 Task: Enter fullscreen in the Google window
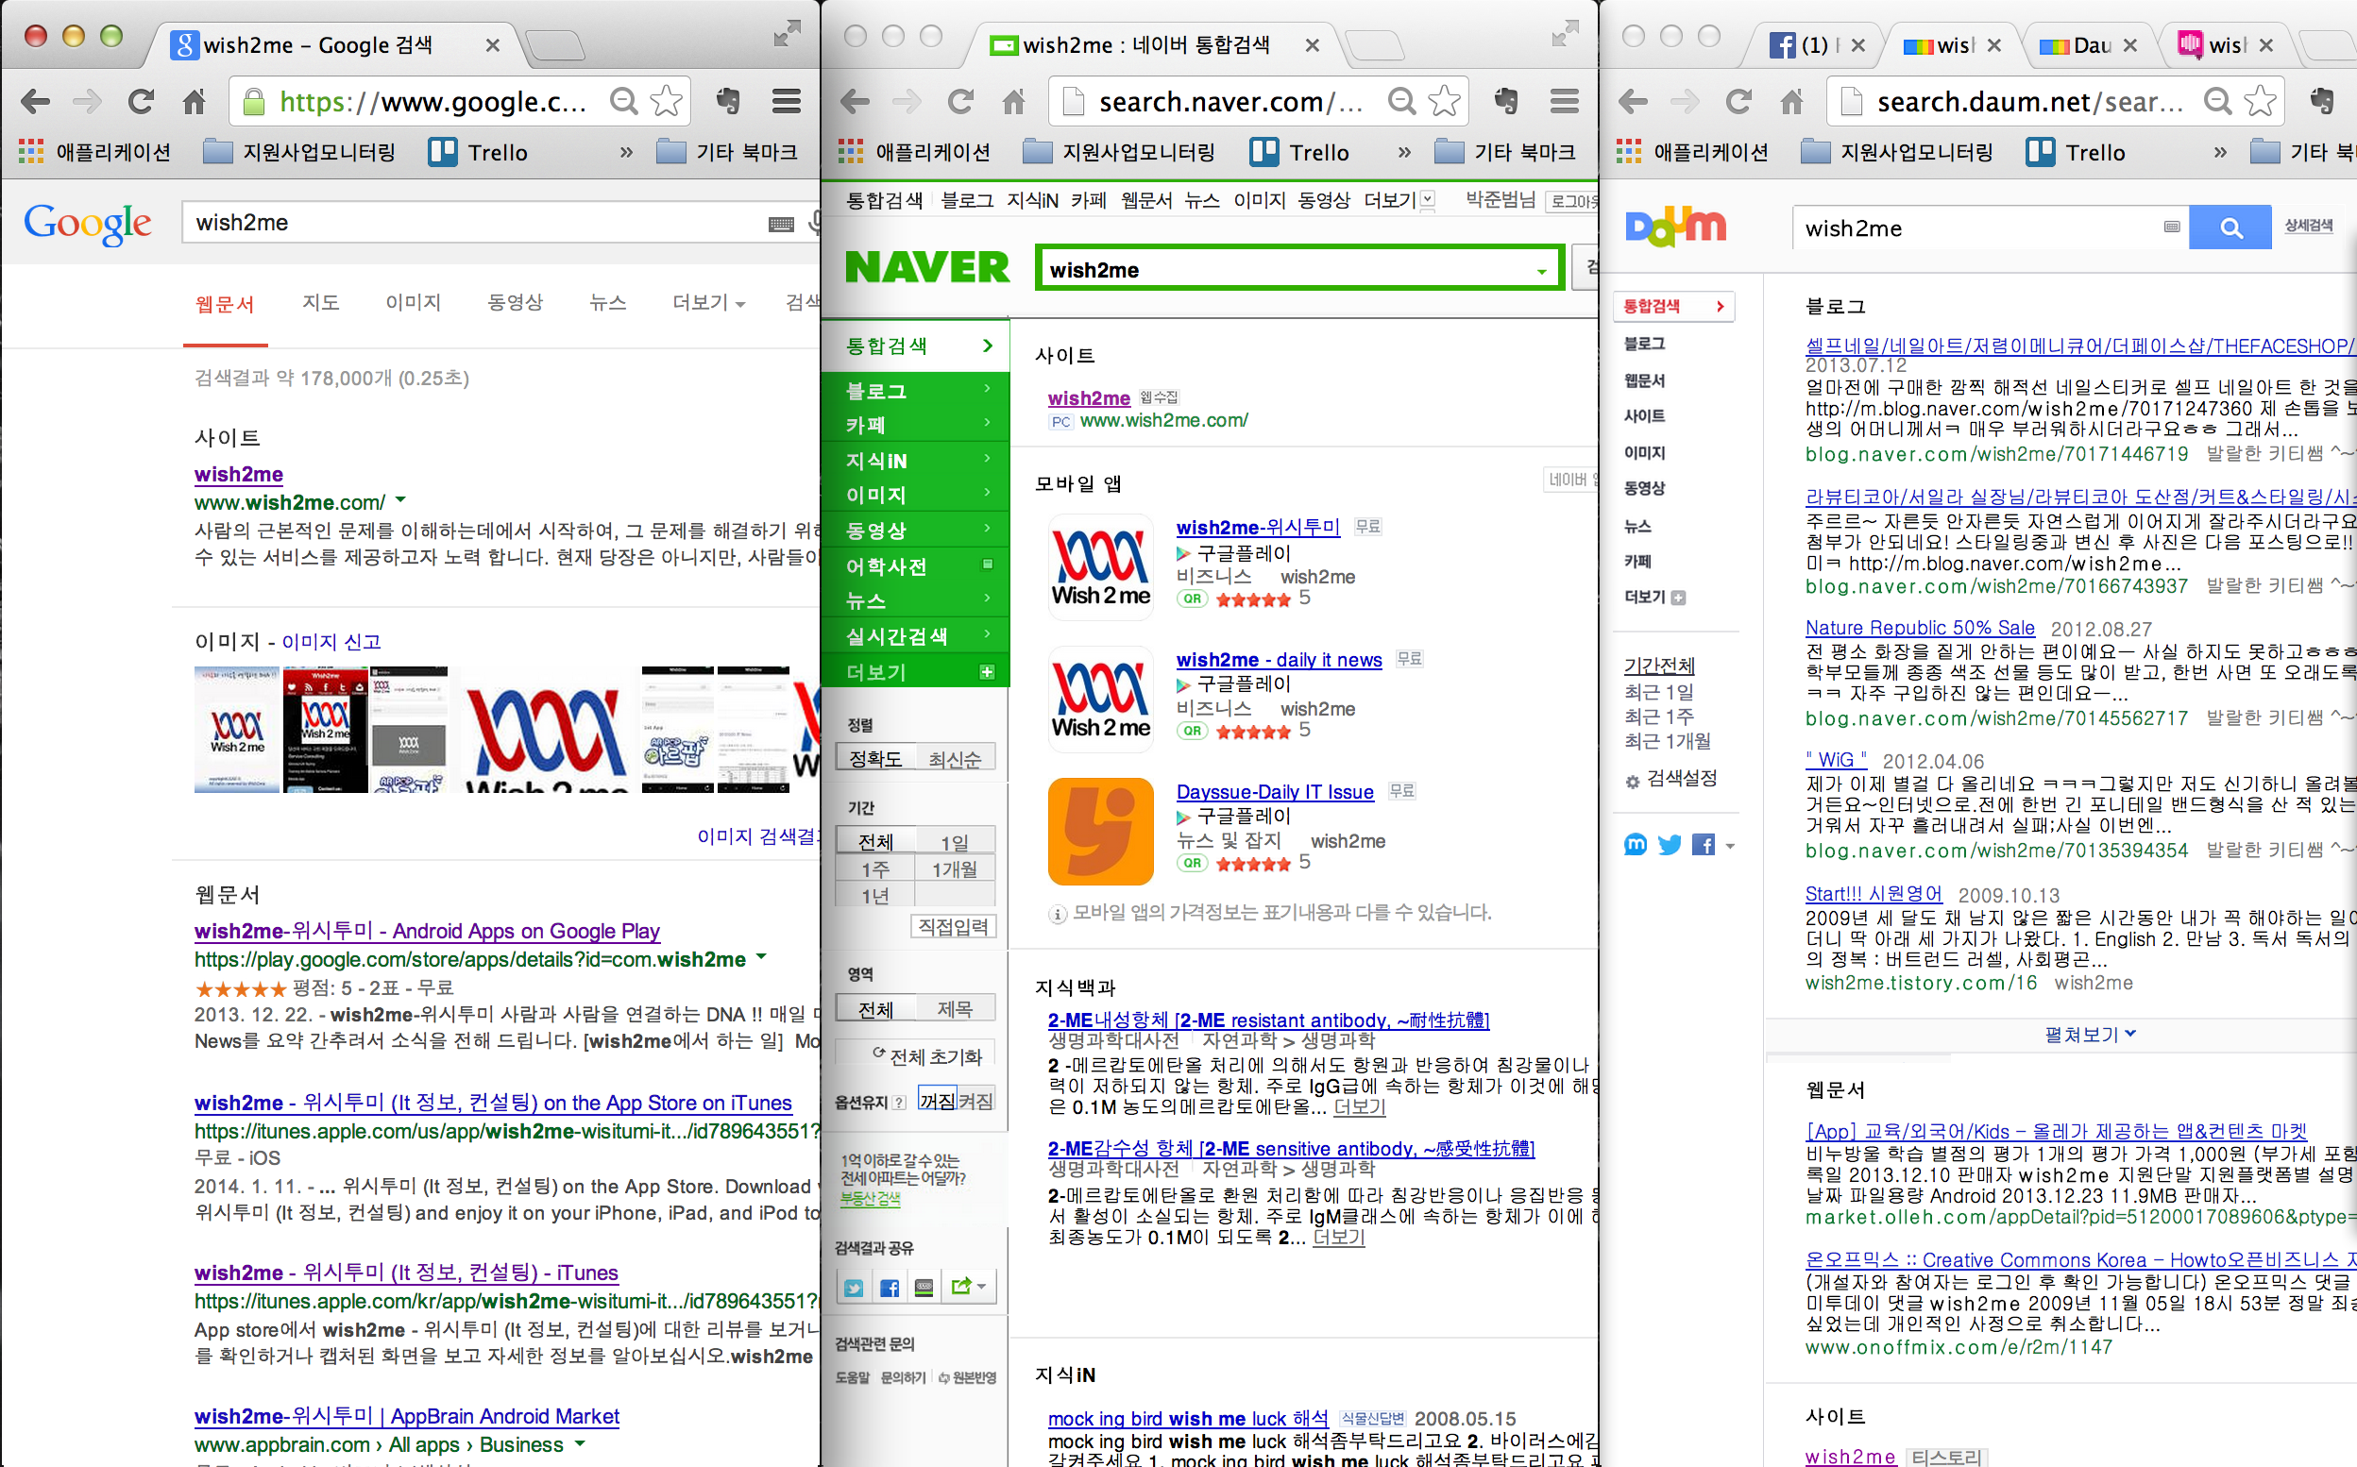click(787, 34)
